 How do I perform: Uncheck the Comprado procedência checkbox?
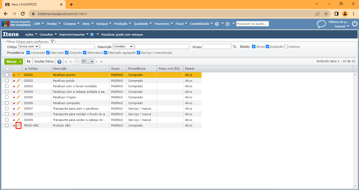pyautogui.click(x=28, y=53)
